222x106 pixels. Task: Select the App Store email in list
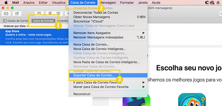tap(34, 37)
